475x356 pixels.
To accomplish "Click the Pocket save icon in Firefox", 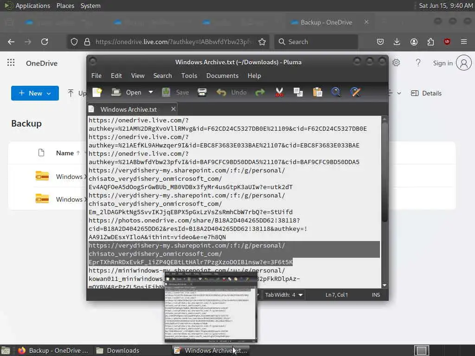I will pyautogui.click(x=380, y=42).
